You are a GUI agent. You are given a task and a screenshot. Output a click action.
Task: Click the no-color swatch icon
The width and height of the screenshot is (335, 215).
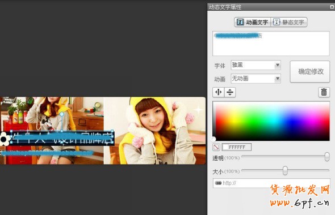tap(216, 147)
